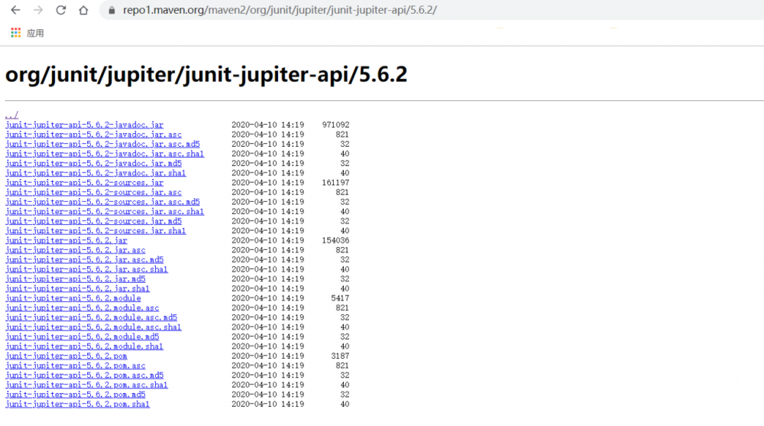764x426 pixels.
Task: Click the date beside the 5.6.2.pom row
Action: point(267,356)
